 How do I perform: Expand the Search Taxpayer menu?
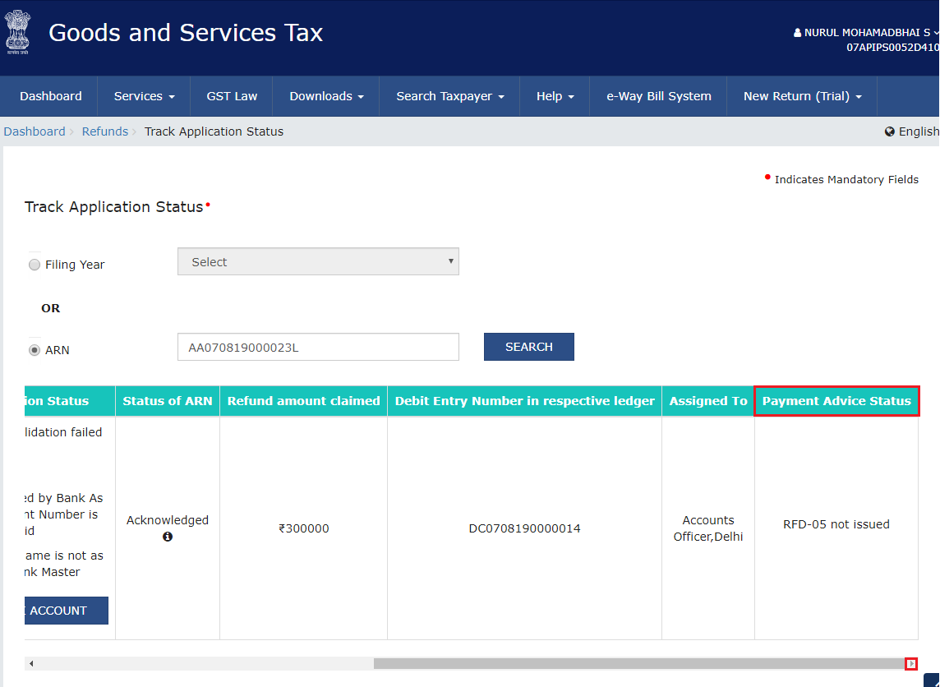coord(449,96)
